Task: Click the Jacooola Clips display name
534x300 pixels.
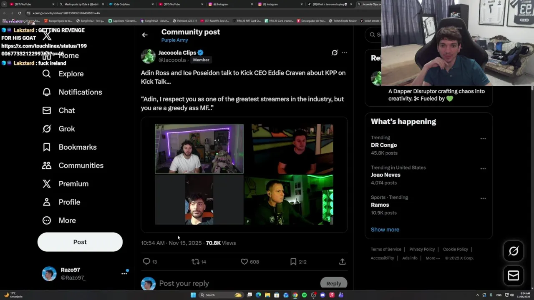Action: coord(177,52)
